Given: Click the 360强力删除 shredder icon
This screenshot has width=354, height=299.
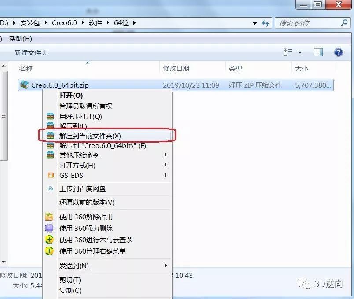Looking at the screenshot, I should pyautogui.click(x=49, y=228).
